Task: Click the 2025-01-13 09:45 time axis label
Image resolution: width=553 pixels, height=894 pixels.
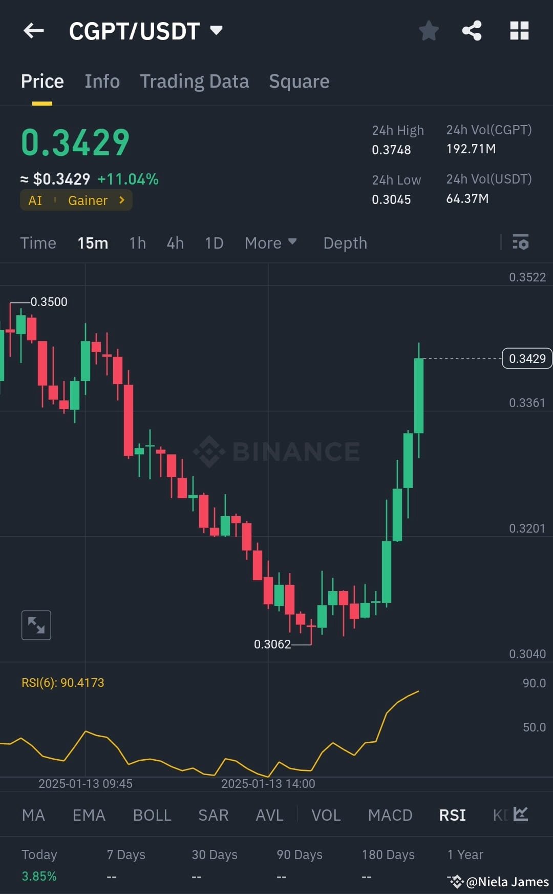Action: coord(86,783)
